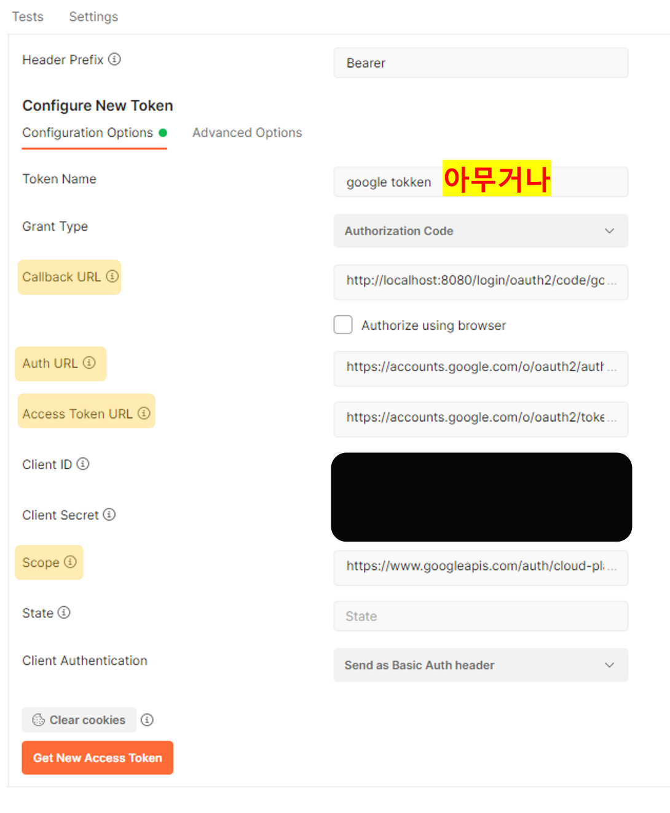Click info icon next to Header Prefix

coord(114,59)
